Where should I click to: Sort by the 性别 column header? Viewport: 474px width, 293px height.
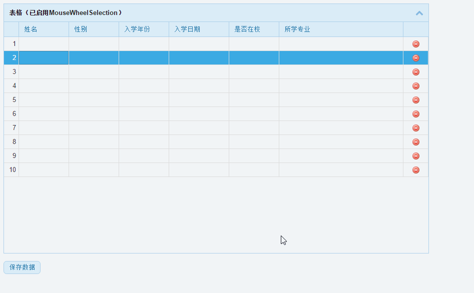pyautogui.click(x=94, y=29)
